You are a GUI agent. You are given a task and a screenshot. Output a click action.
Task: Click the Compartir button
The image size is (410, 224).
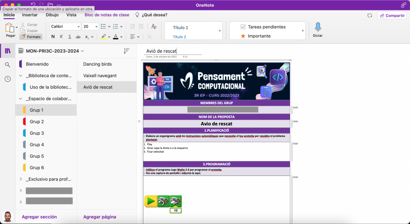pyautogui.click(x=392, y=15)
